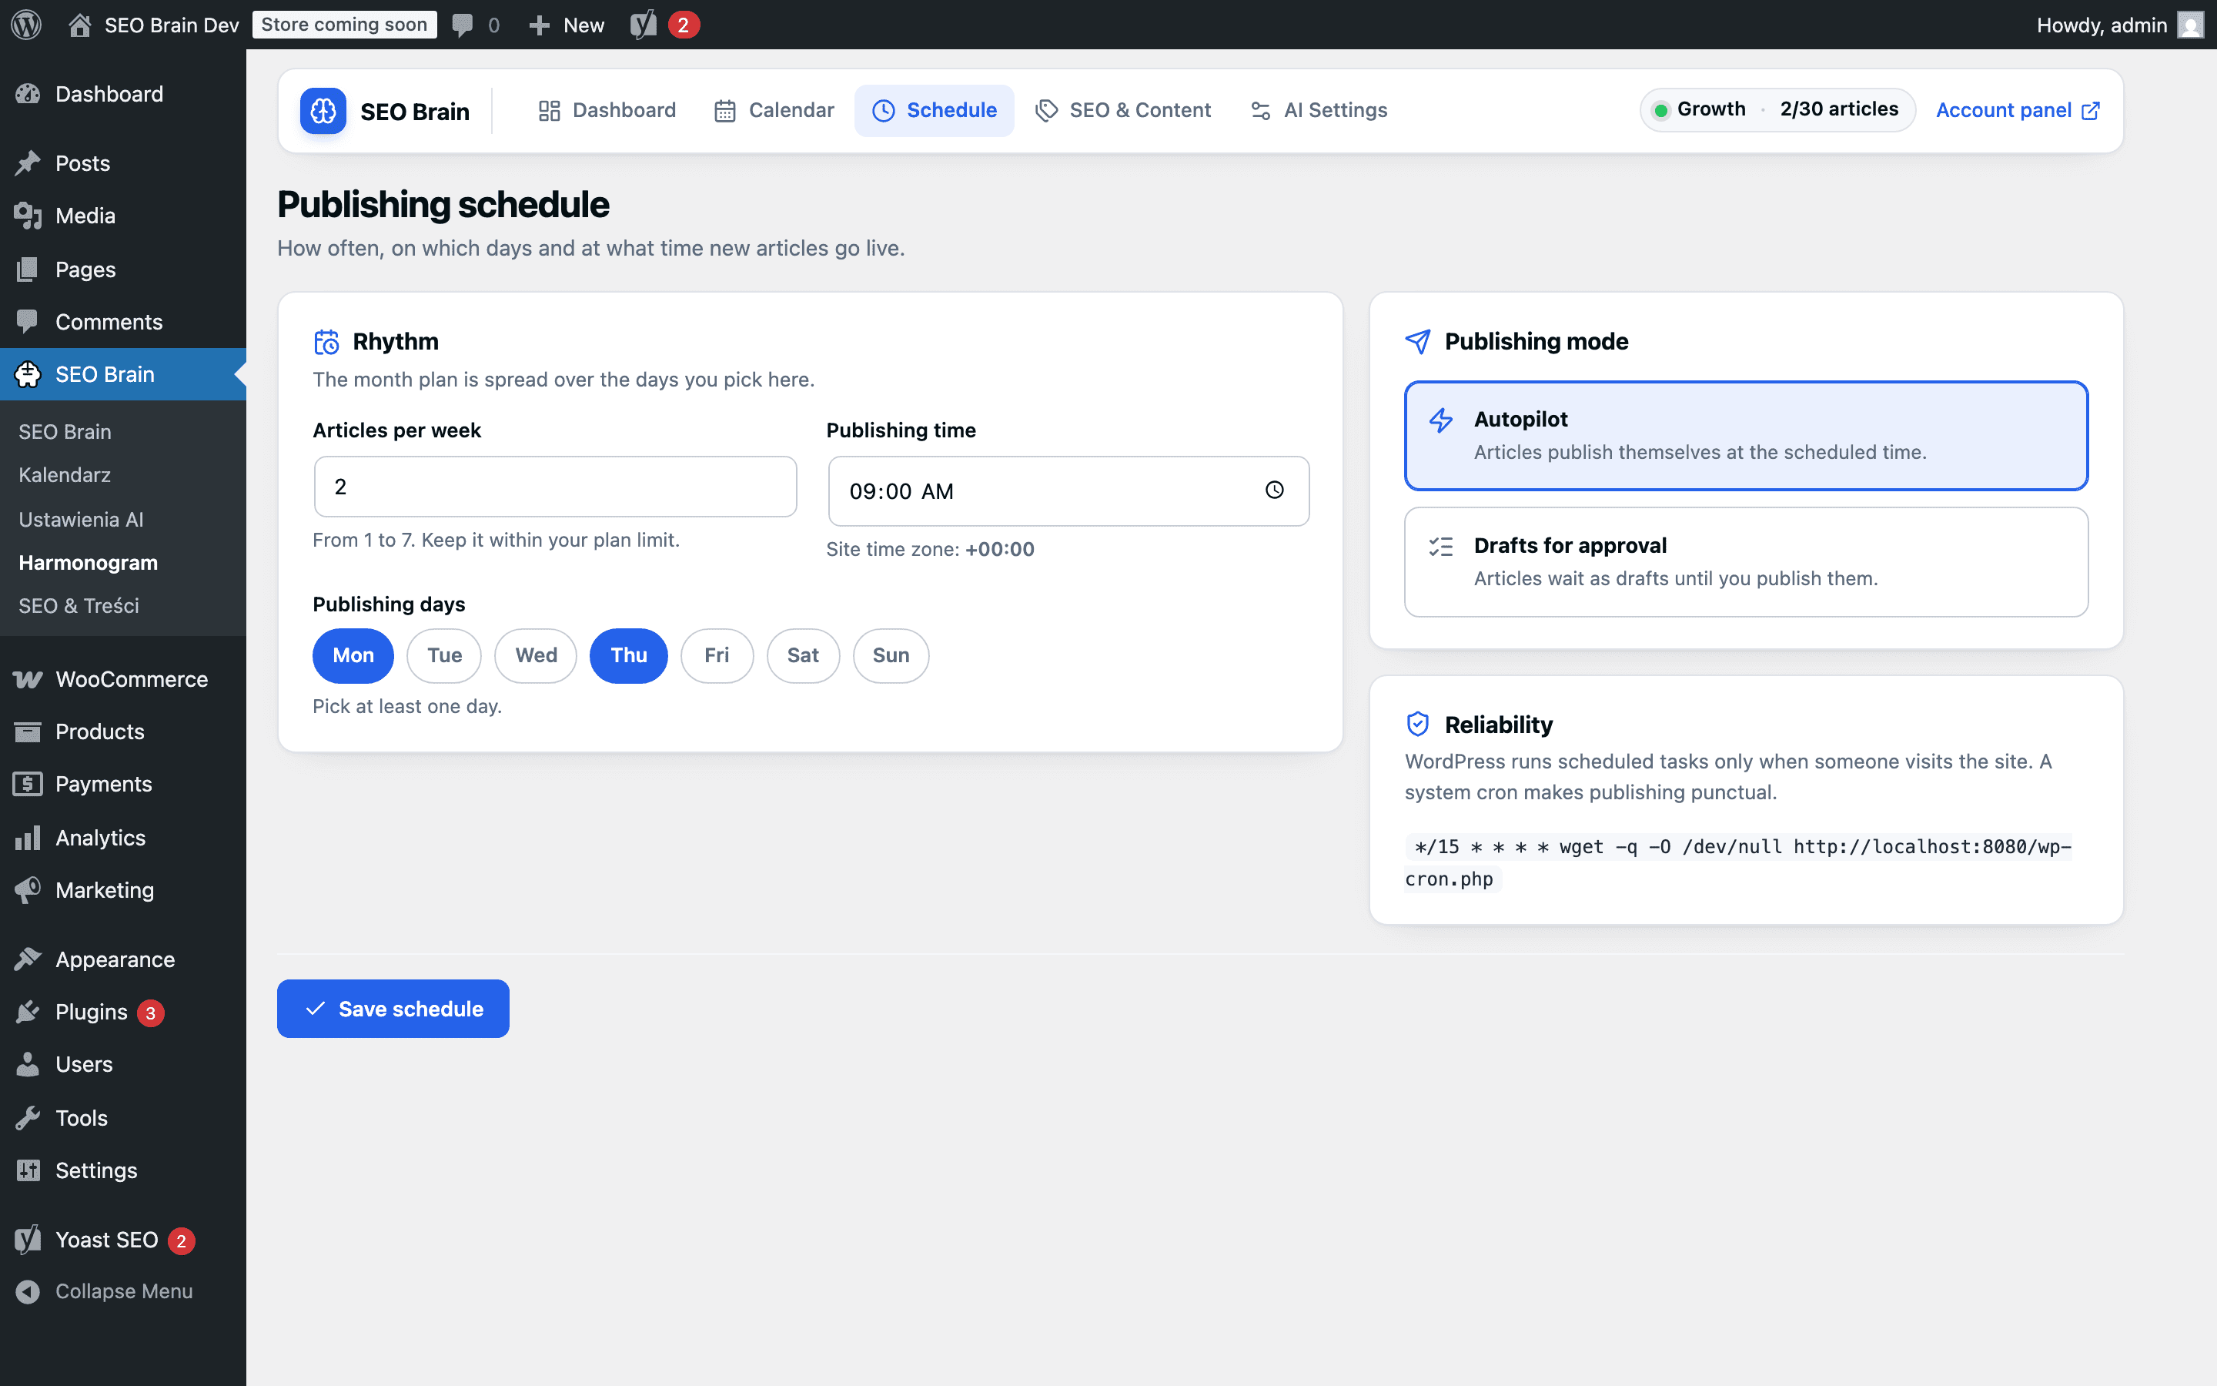This screenshot has width=2217, height=1386.
Task: Click the Appearance brush icon
Action: coord(28,959)
